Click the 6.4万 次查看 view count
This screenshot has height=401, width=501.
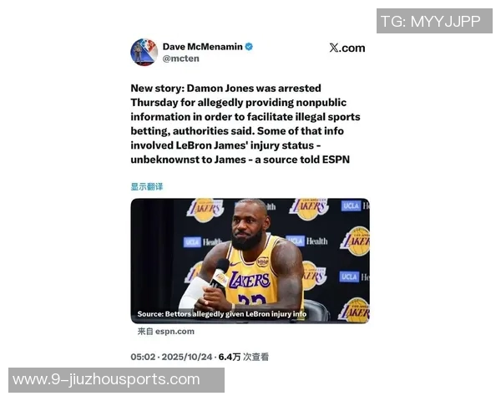(x=244, y=357)
